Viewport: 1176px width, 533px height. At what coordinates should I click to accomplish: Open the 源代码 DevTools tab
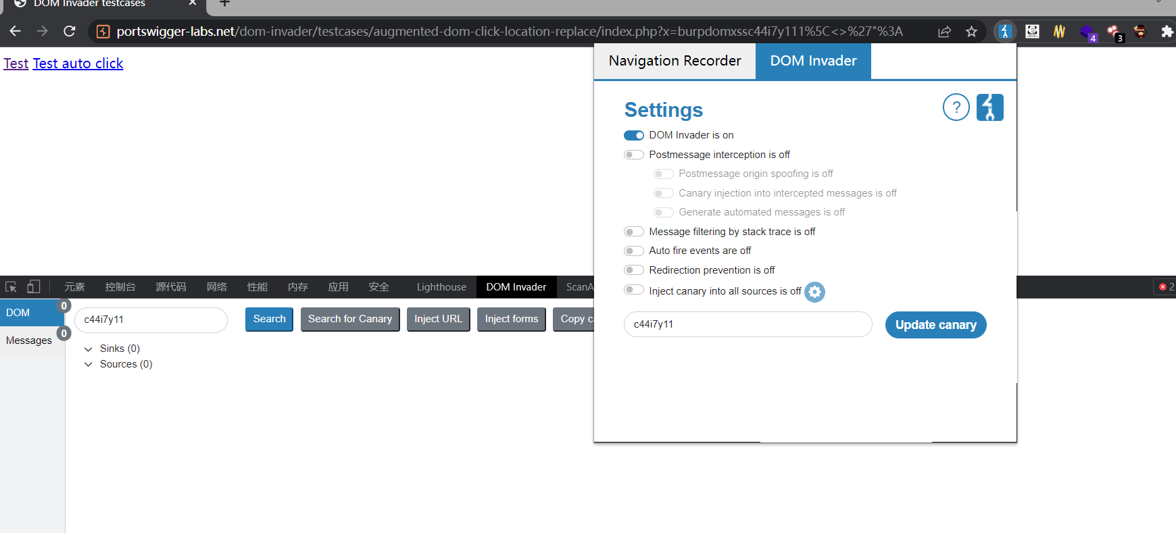click(x=171, y=287)
